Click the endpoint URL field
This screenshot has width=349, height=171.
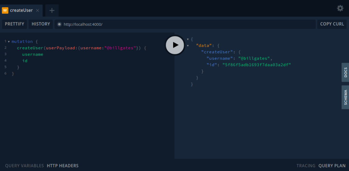tap(185, 24)
